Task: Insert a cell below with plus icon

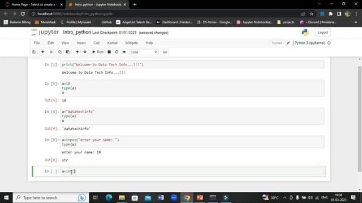Action: point(43,52)
